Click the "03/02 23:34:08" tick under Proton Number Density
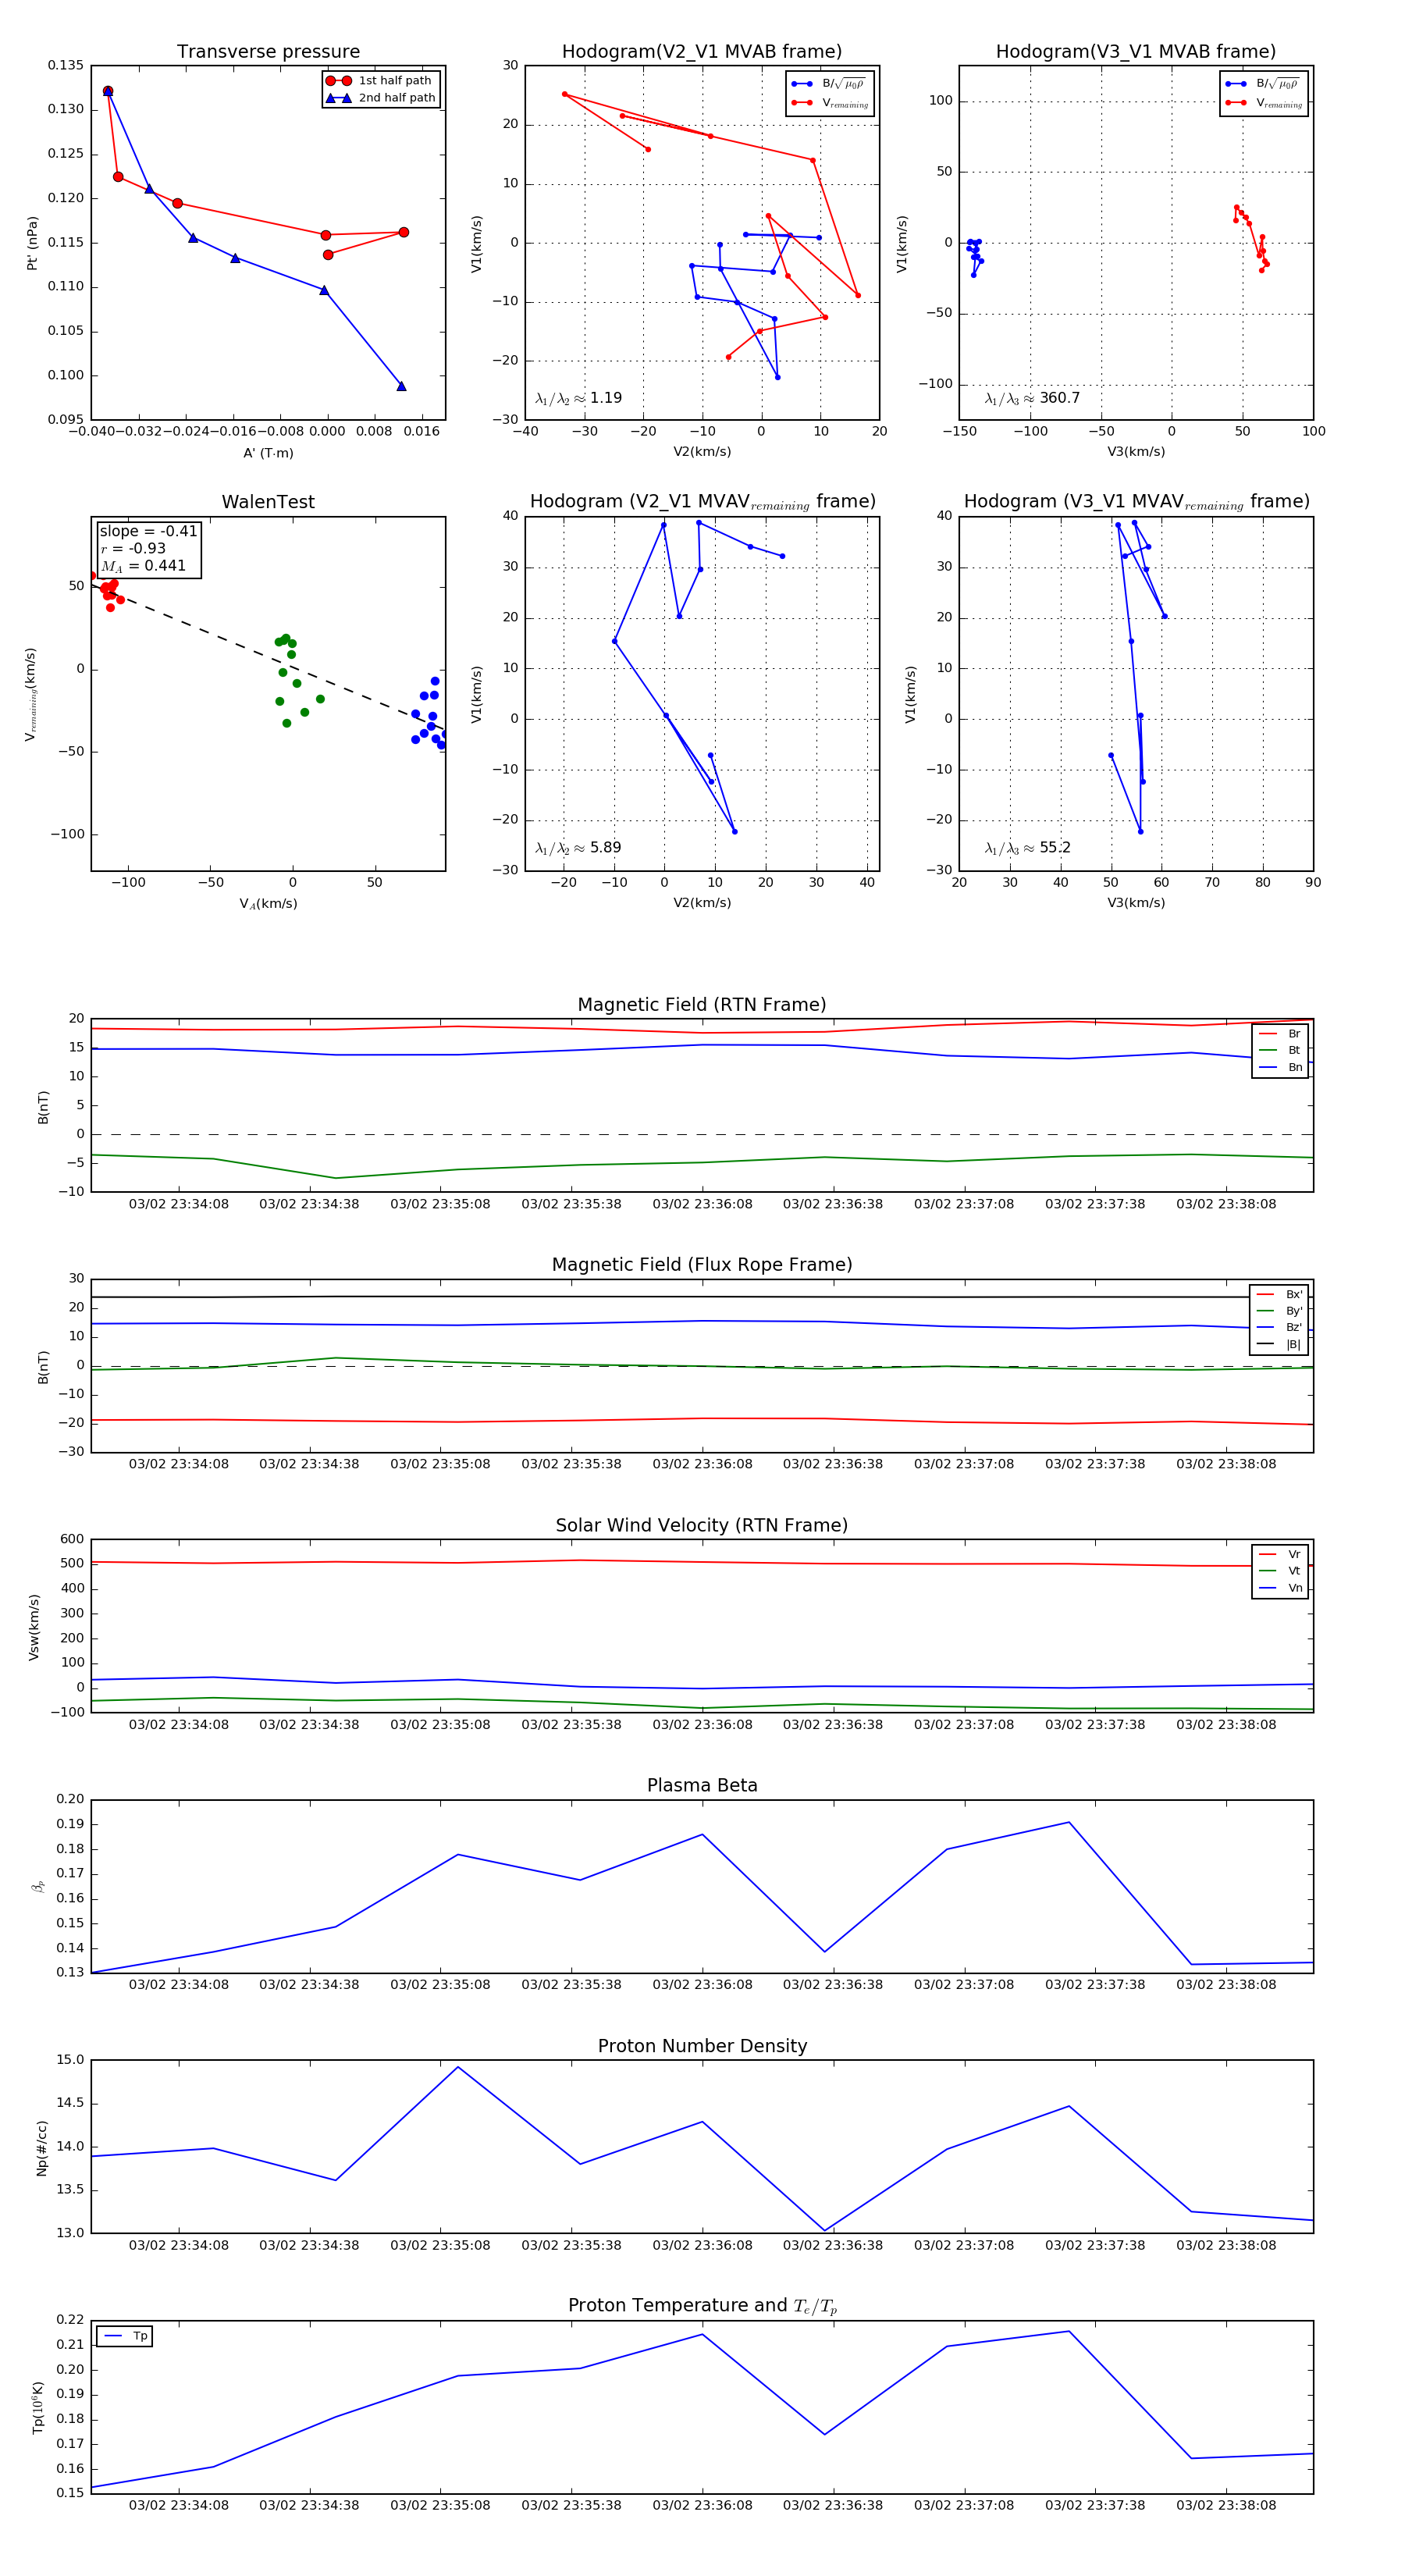 point(178,2244)
